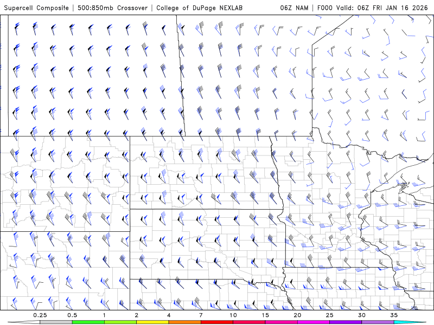The image size is (434, 325).
Task: Select the lavender segment between 30 and 35
Action: (378, 322)
